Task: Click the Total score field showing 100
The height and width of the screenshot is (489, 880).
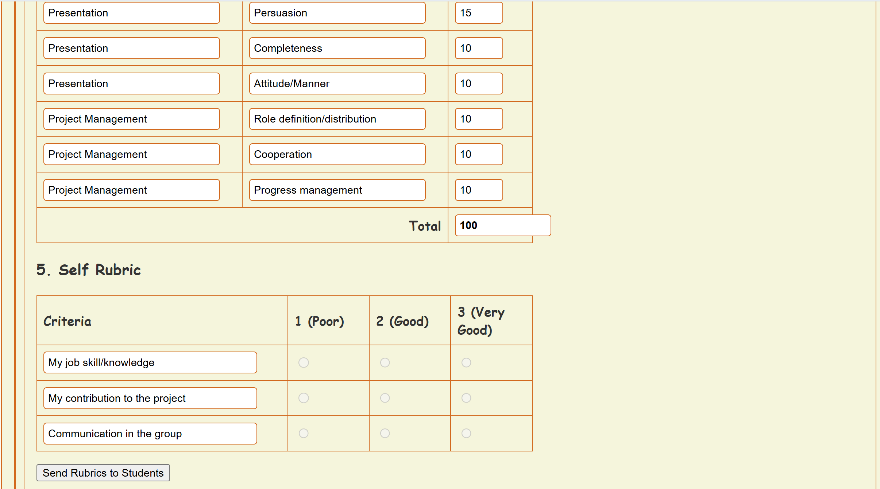Action: (503, 225)
